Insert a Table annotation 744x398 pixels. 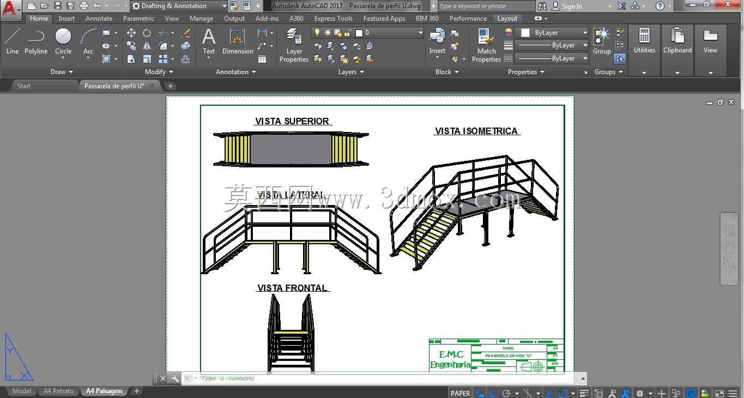point(262,59)
